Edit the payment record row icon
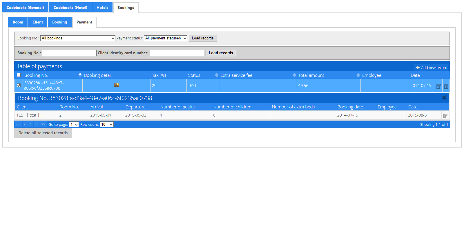Image resolution: width=464 pixels, height=229 pixels. pyautogui.click(x=439, y=86)
